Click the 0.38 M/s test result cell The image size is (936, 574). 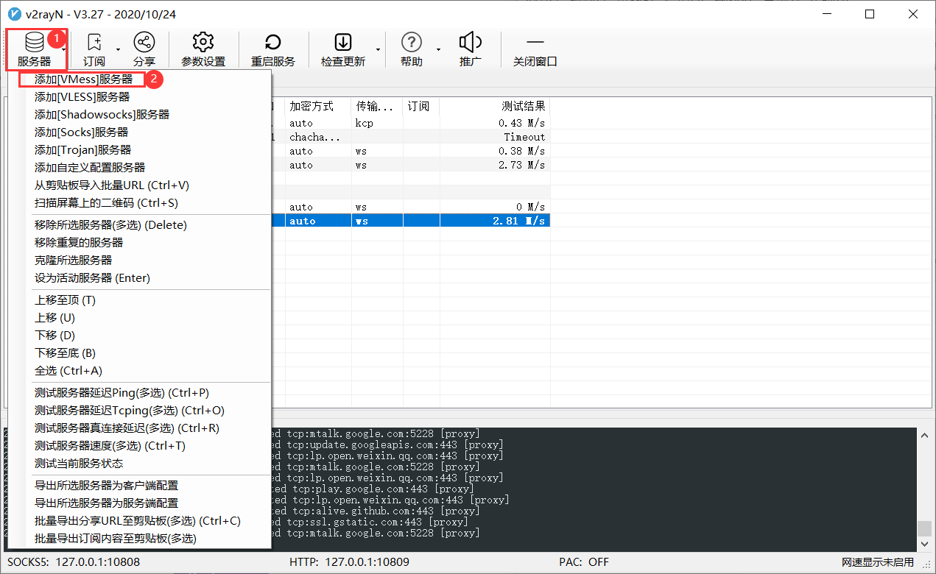pos(521,151)
